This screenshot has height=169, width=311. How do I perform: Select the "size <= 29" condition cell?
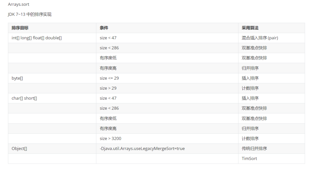pyautogui.click(x=109, y=78)
